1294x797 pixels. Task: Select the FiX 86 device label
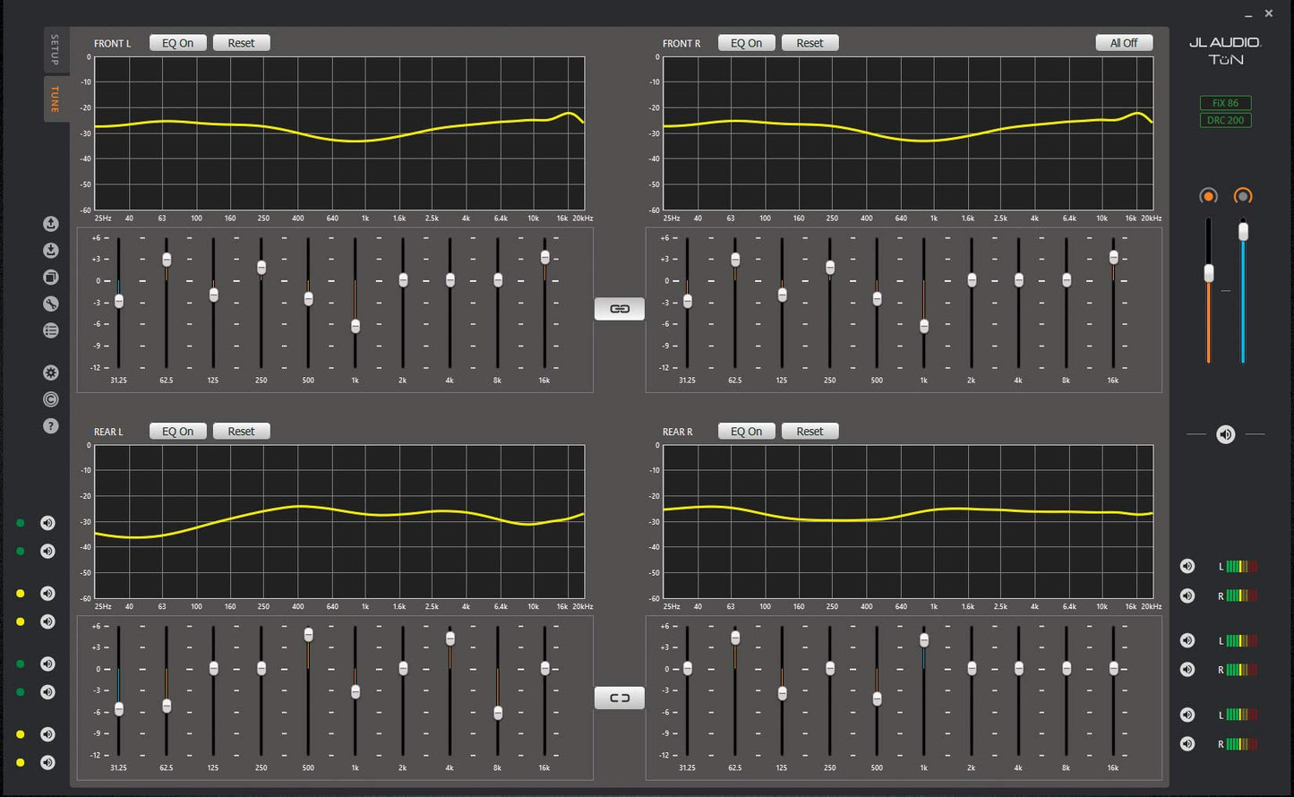[x=1225, y=103]
